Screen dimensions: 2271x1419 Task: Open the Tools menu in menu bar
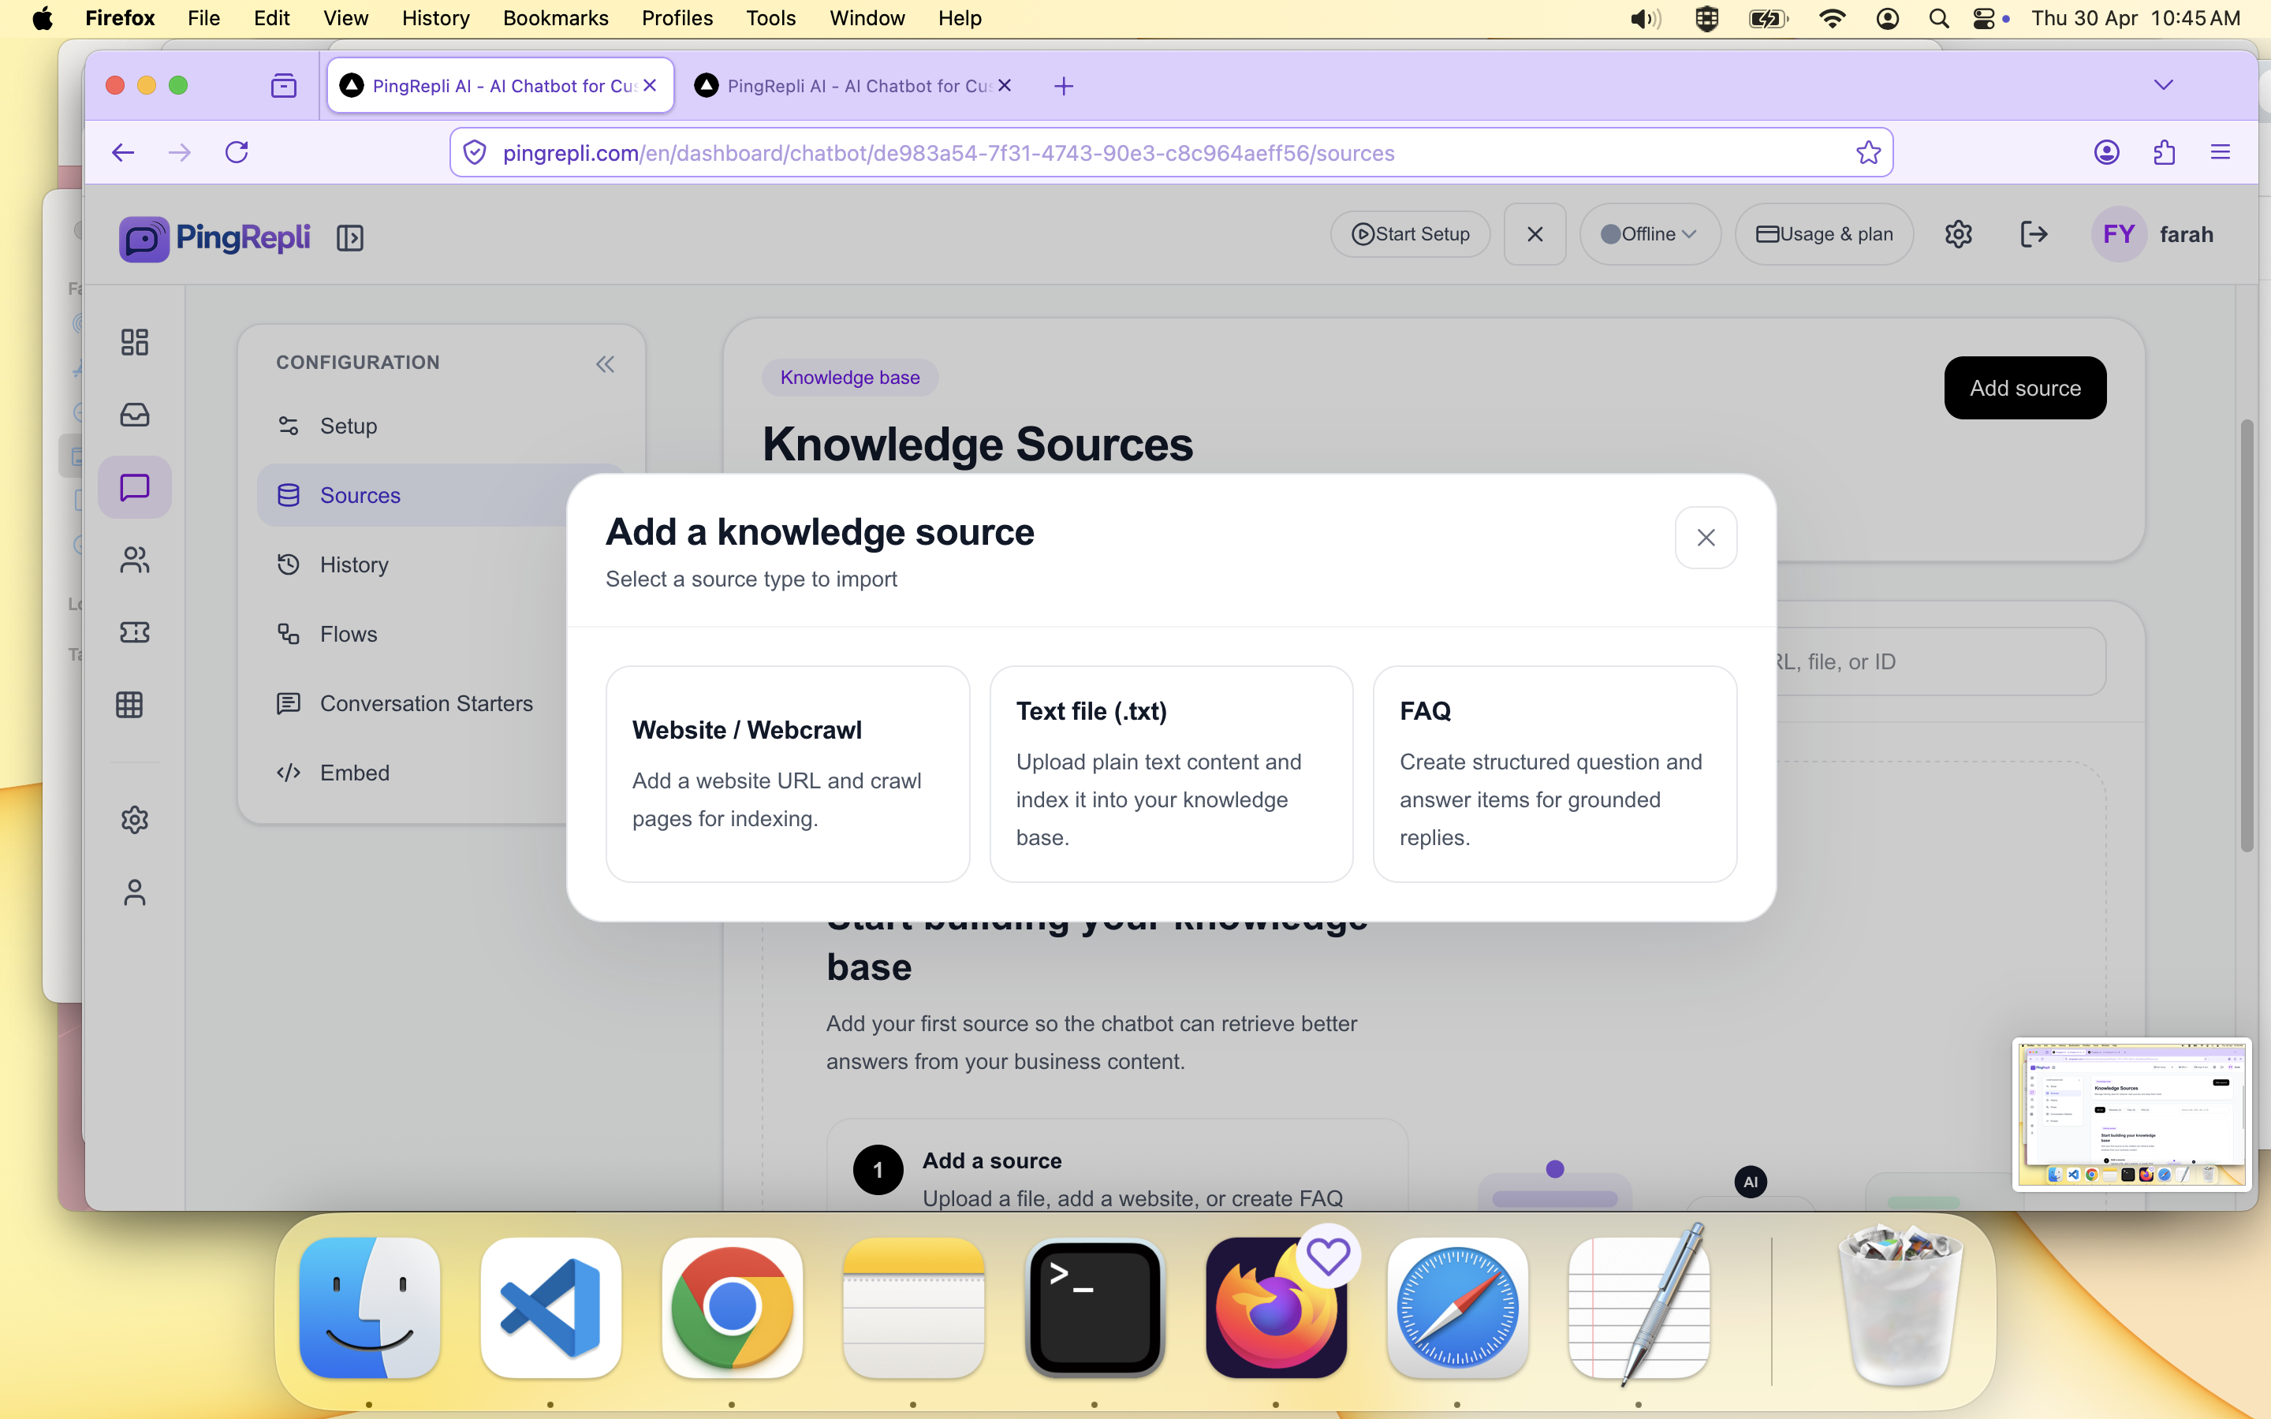click(x=770, y=18)
